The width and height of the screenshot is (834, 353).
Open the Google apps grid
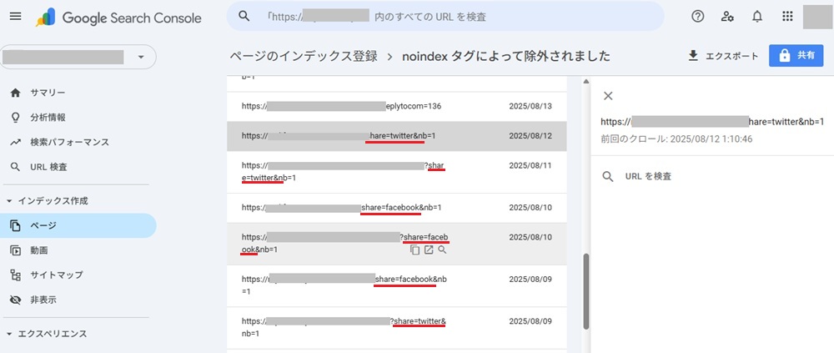787,17
